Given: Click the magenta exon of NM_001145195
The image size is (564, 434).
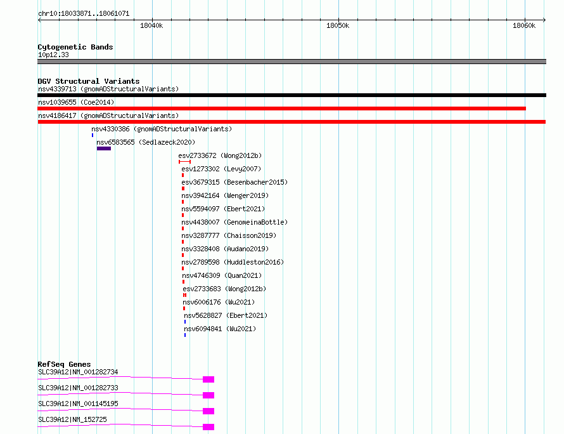Looking at the screenshot, I should (x=208, y=411).
